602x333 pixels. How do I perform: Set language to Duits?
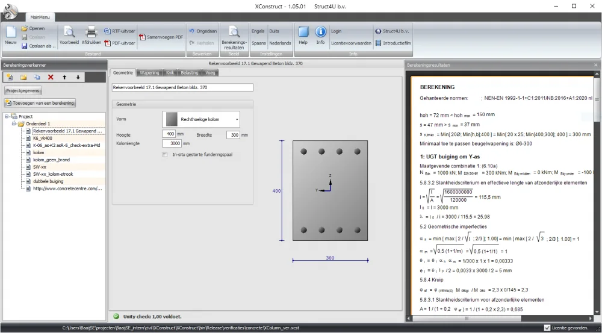click(x=274, y=31)
